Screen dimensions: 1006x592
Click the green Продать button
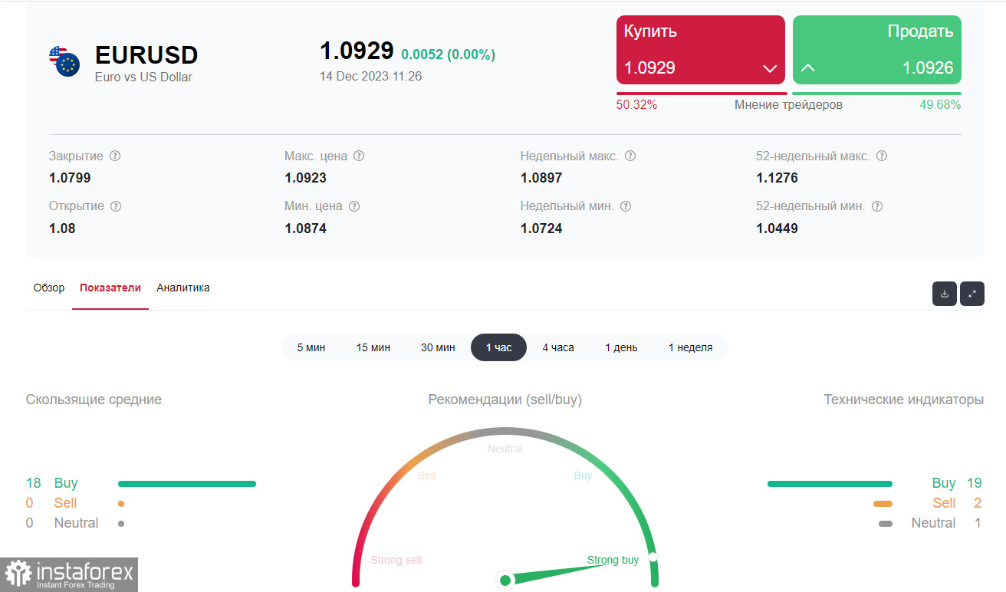click(x=877, y=50)
